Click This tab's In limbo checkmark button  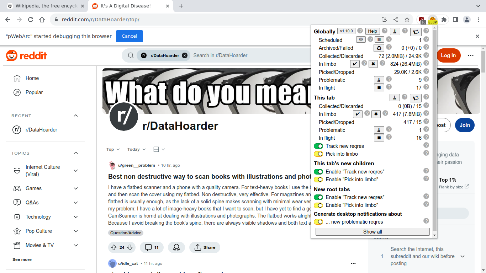tap(358, 114)
